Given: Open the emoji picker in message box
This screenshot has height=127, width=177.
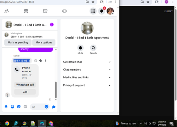Looking at the screenshot, I should (x=46, y=107).
